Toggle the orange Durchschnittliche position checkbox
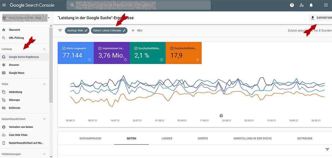Screen dimensions: 332x158 (x=172, y=48)
